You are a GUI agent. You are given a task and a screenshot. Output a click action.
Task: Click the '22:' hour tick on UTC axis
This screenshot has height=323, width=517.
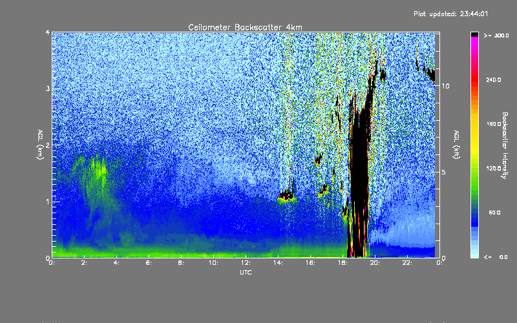point(408,263)
